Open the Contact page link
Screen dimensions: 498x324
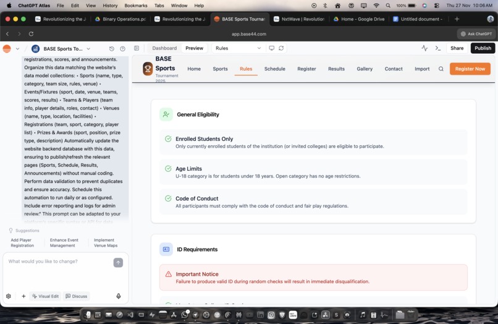pos(394,69)
